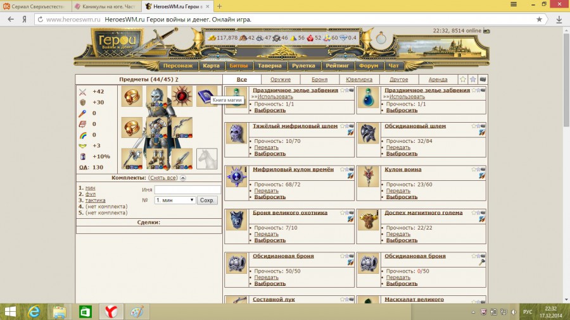
Task: Toggle the blue star filter beside Аренда
Action: (x=472, y=80)
